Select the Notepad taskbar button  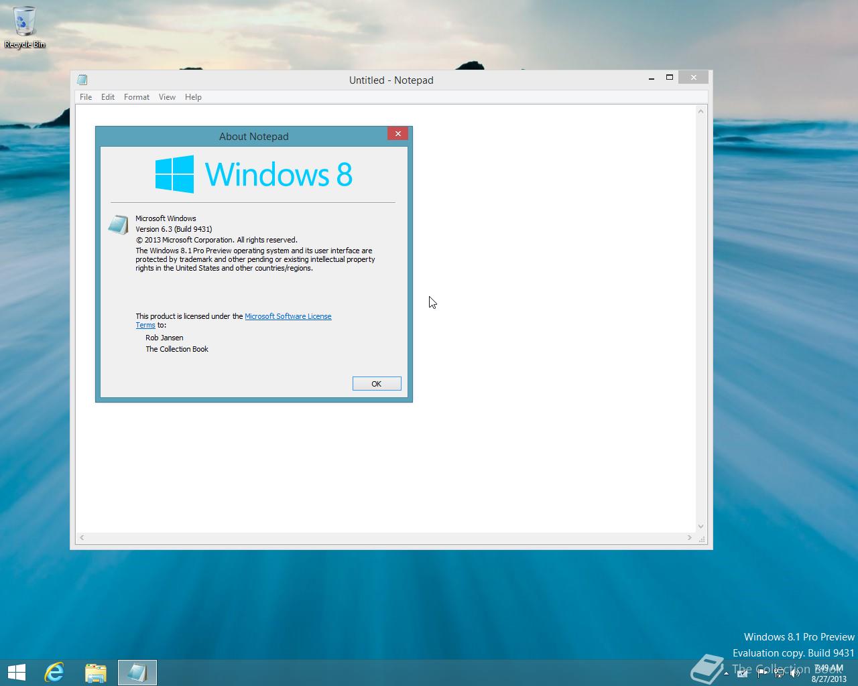(x=137, y=673)
